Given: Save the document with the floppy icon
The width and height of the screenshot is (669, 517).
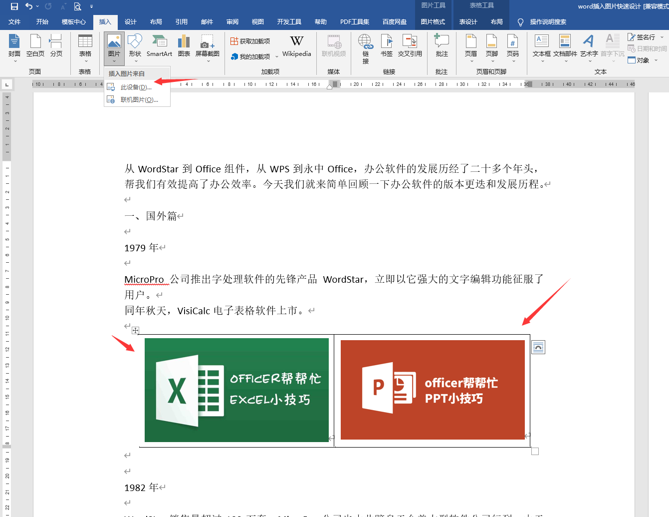Looking at the screenshot, I should click(14, 6).
